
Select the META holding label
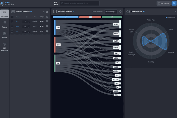click(116, 58)
